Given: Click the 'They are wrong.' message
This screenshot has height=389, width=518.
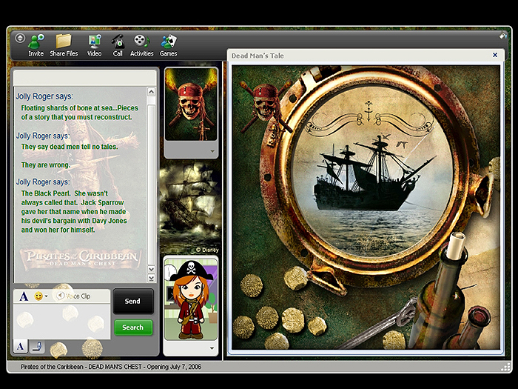Looking at the screenshot, I should pos(46,165).
